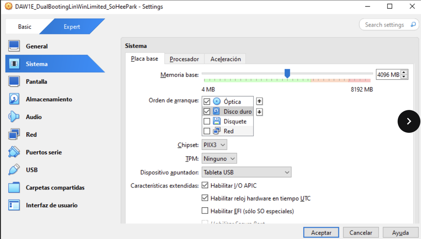The width and height of the screenshot is (421, 239).
Task: Open the TPM Ninguno dropdown
Action: coord(219,159)
